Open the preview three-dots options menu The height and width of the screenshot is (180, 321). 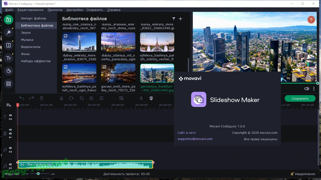pyautogui.click(x=314, y=89)
